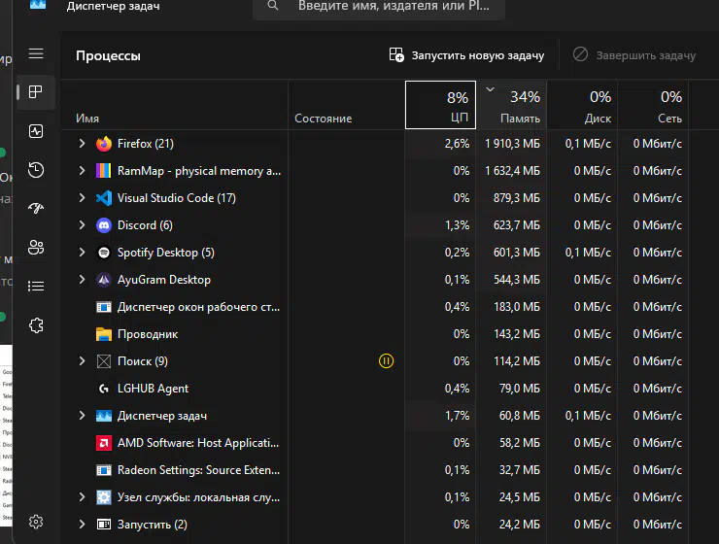Expand the Поиск (9) process group
This screenshot has height=544, width=719.
[82, 360]
